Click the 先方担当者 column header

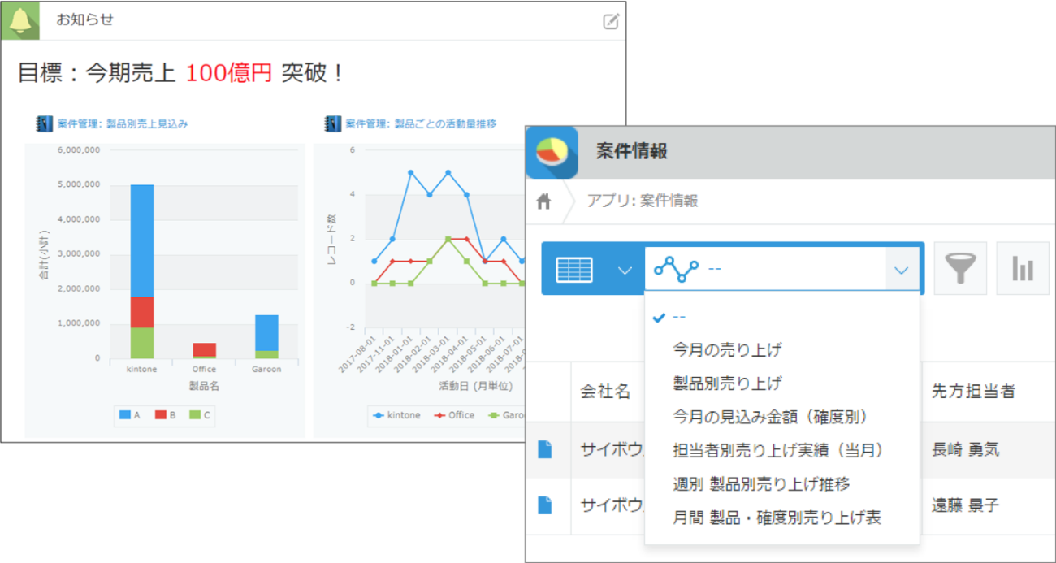[973, 392]
